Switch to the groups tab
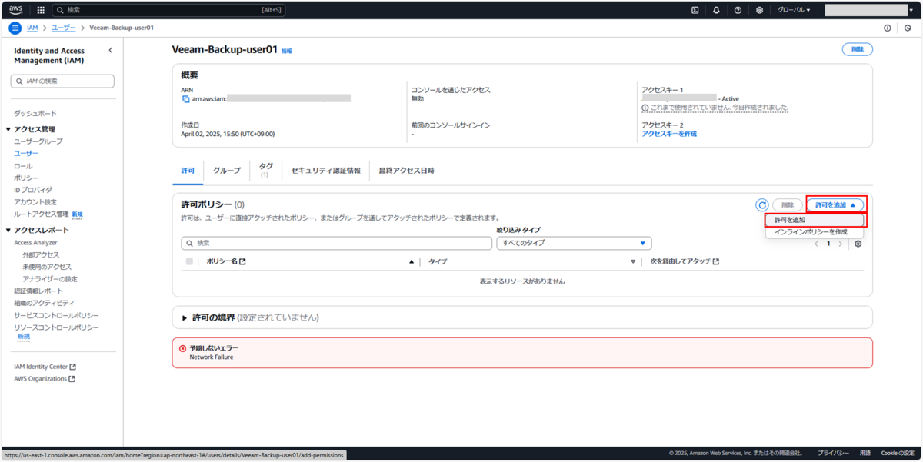Image resolution: width=923 pixels, height=462 pixels. 227,171
